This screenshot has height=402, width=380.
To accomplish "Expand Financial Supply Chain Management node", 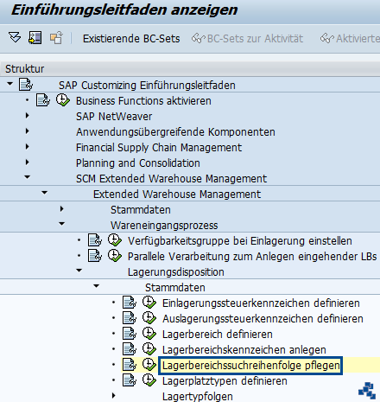I will (27, 147).
